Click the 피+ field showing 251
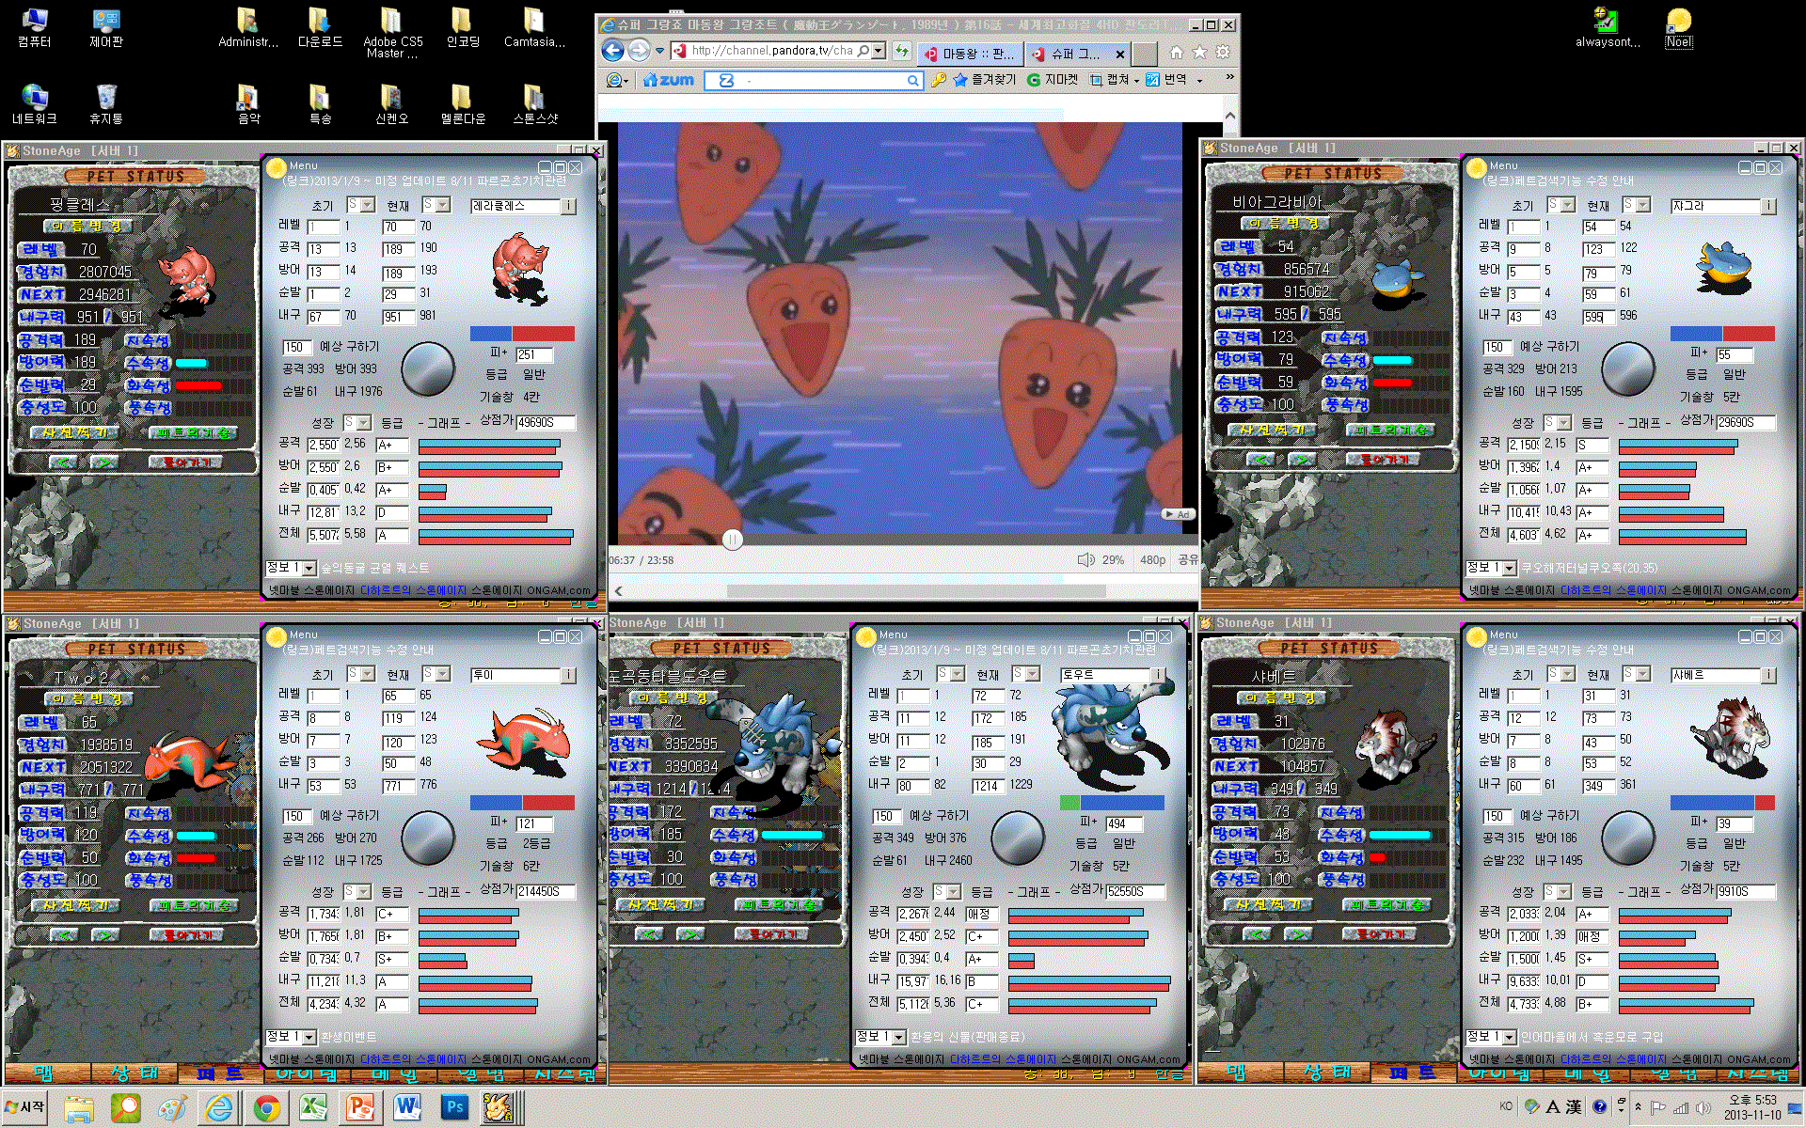The image size is (1806, 1128). point(533,354)
